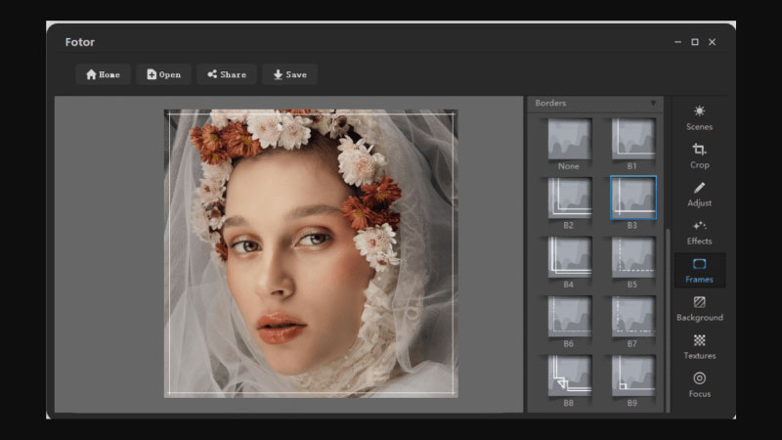Choose the B8 border frame
782x440 pixels.
click(569, 375)
